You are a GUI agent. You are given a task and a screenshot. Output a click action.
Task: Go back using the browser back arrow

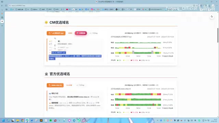[2, 5]
